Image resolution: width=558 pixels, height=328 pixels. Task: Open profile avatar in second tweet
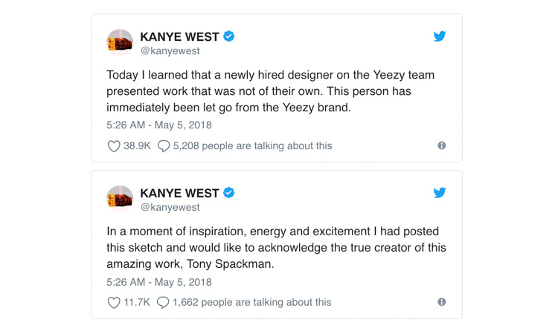click(x=120, y=200)
